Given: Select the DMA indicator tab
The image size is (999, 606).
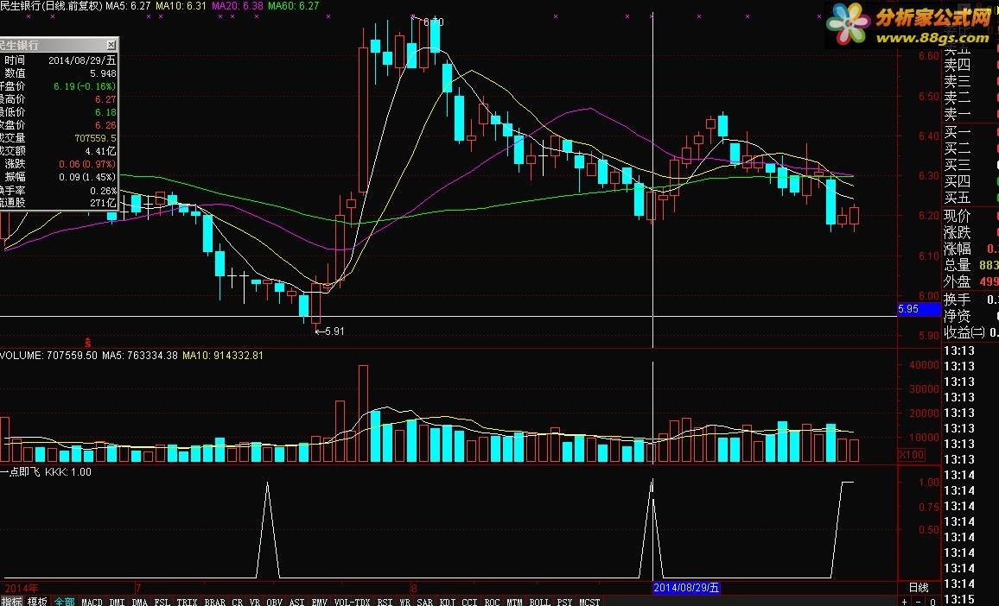Looking at the screenshot, I should coord(139,602).
